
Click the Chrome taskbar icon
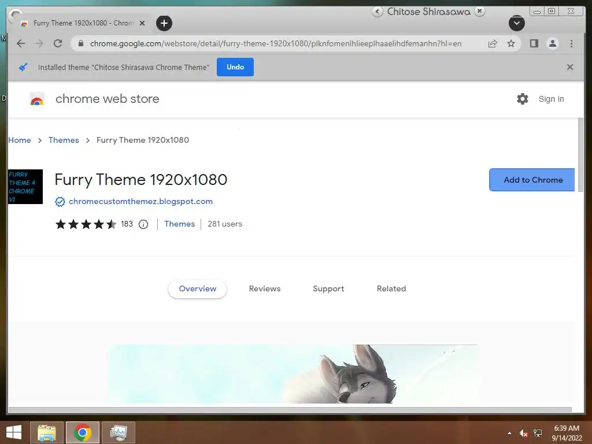coord(83,432)
